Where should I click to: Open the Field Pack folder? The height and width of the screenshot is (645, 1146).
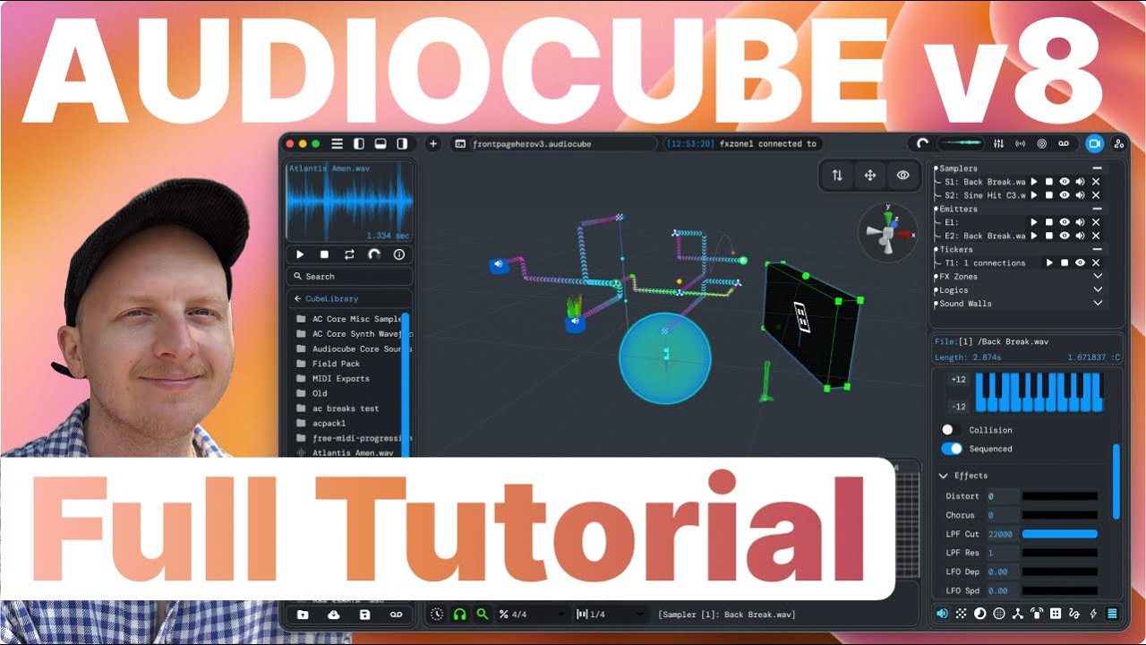pos(336,364)
